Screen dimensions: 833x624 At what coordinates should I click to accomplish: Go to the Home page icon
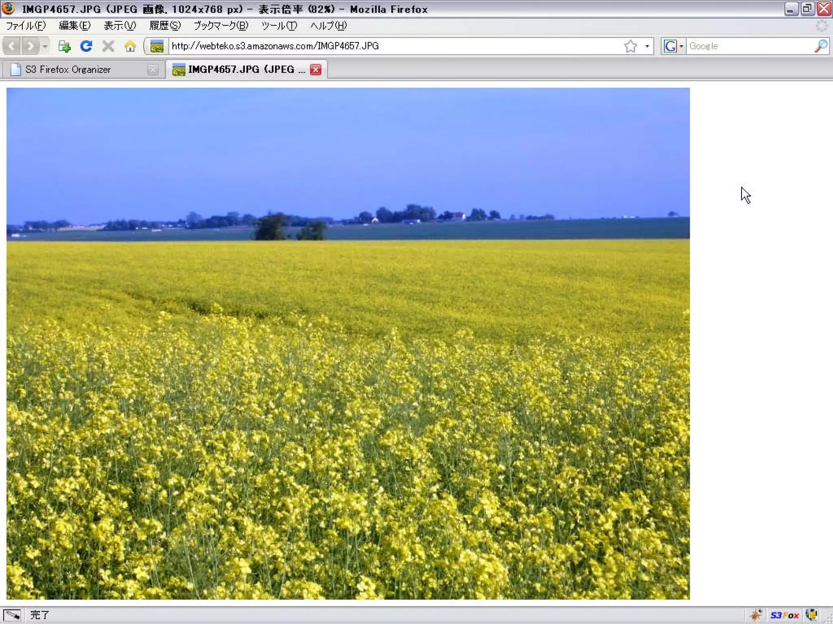(x=130, y=46)
